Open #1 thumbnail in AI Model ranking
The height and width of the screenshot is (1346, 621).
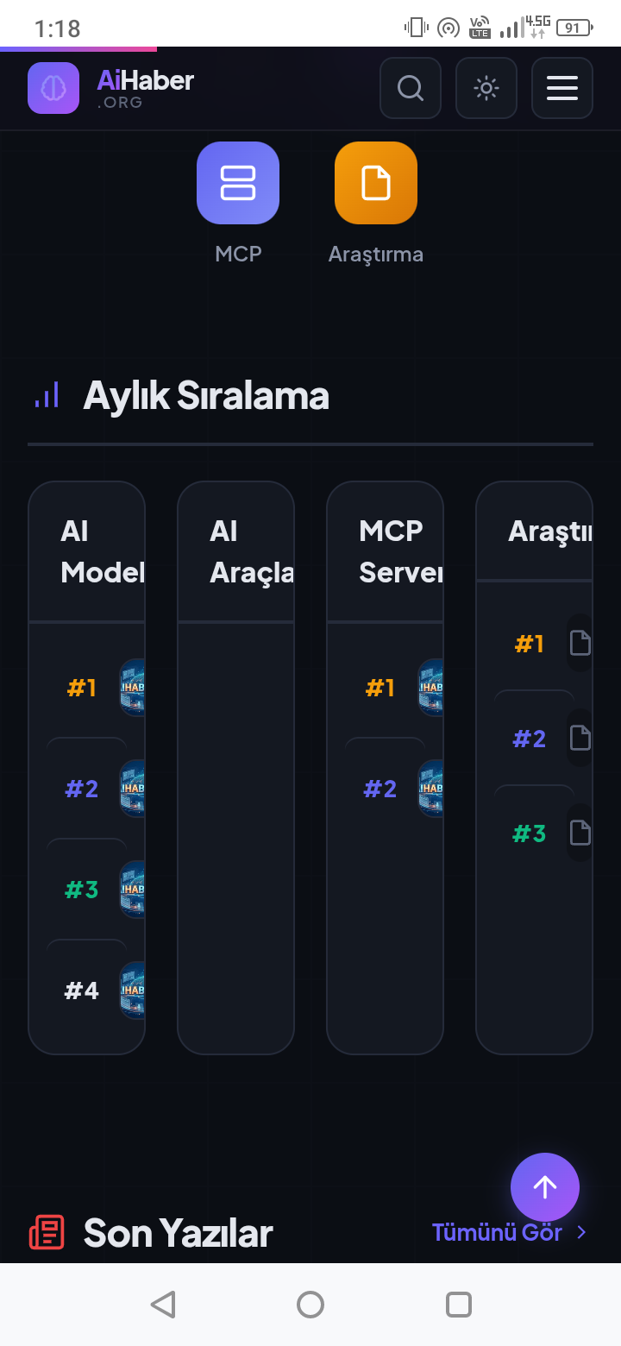[132, 688]
